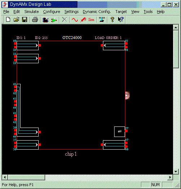The height and width of the screenshot is (189, 181).
Task: Select the input cell at pins 09 and 10
Action: 27,46
